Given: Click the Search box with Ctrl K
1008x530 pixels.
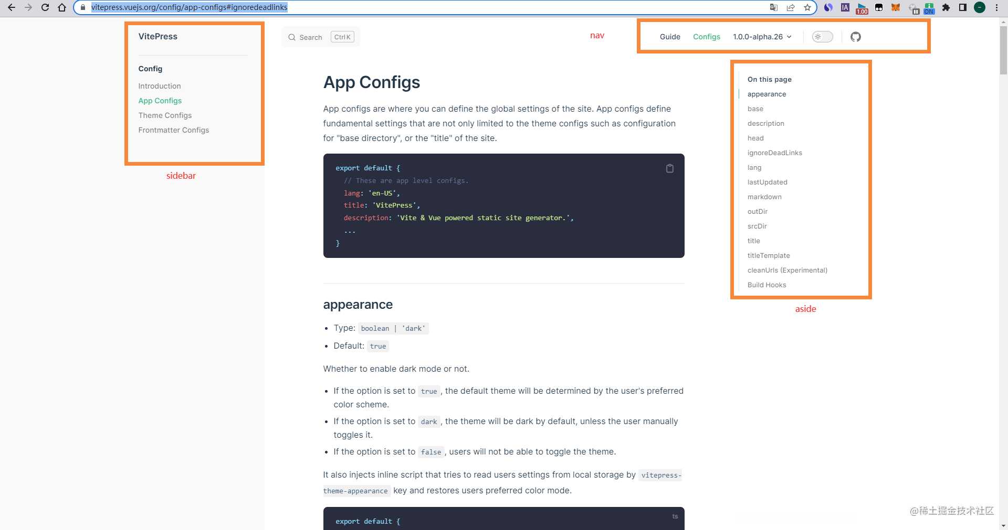Looking at the screenshot, I should coord(320,37).
